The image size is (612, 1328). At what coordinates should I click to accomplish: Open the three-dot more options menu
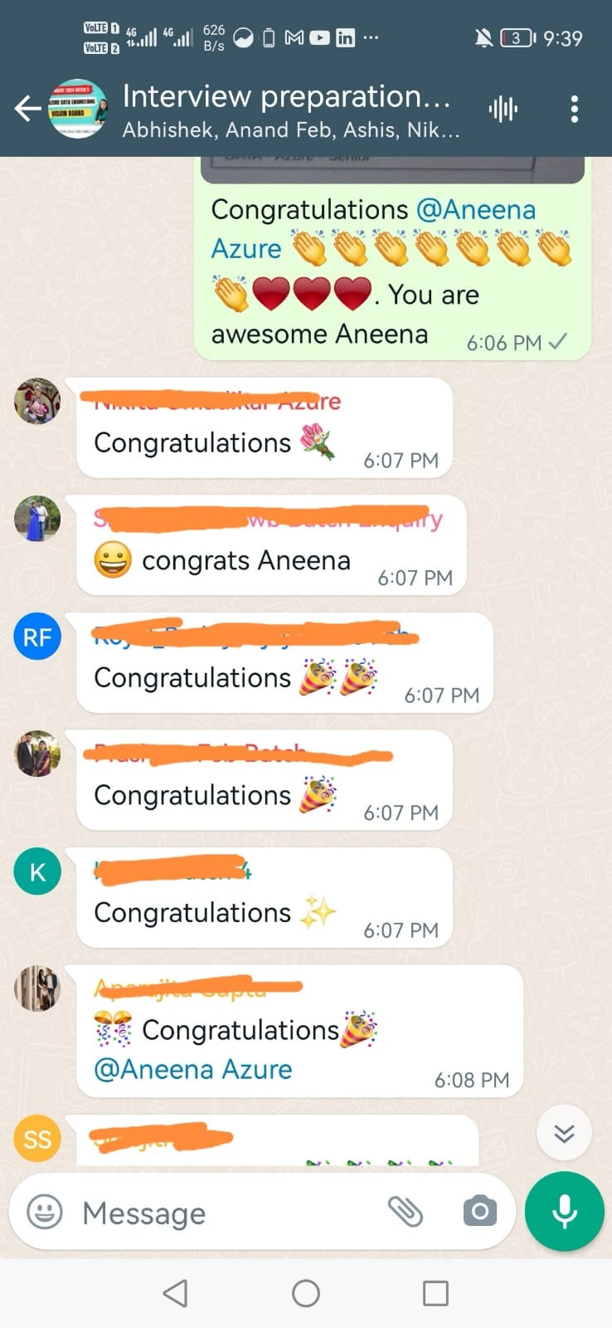pyautogui.click(x=574, y=109)
